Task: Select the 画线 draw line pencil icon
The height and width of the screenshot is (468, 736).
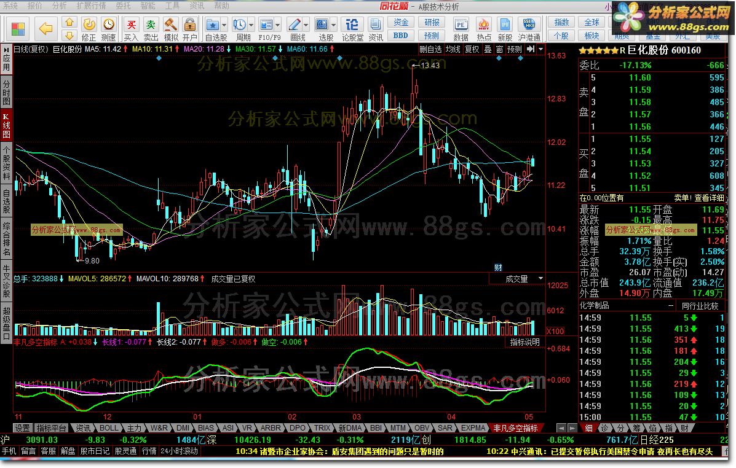Action: point(295,24)
